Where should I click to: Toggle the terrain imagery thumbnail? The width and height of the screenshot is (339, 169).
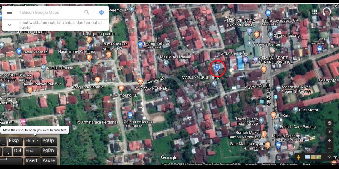tap(313, 157)
